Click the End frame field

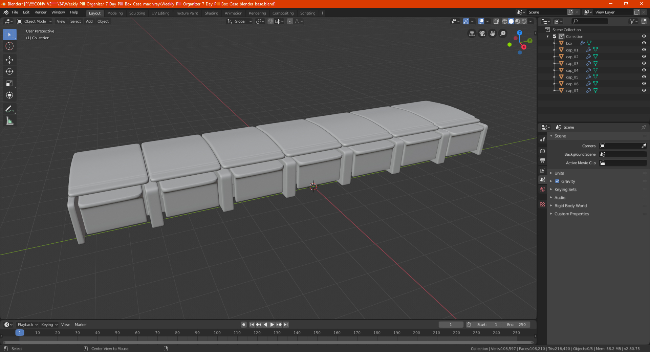pyautogui.click(x=516, y=325)
